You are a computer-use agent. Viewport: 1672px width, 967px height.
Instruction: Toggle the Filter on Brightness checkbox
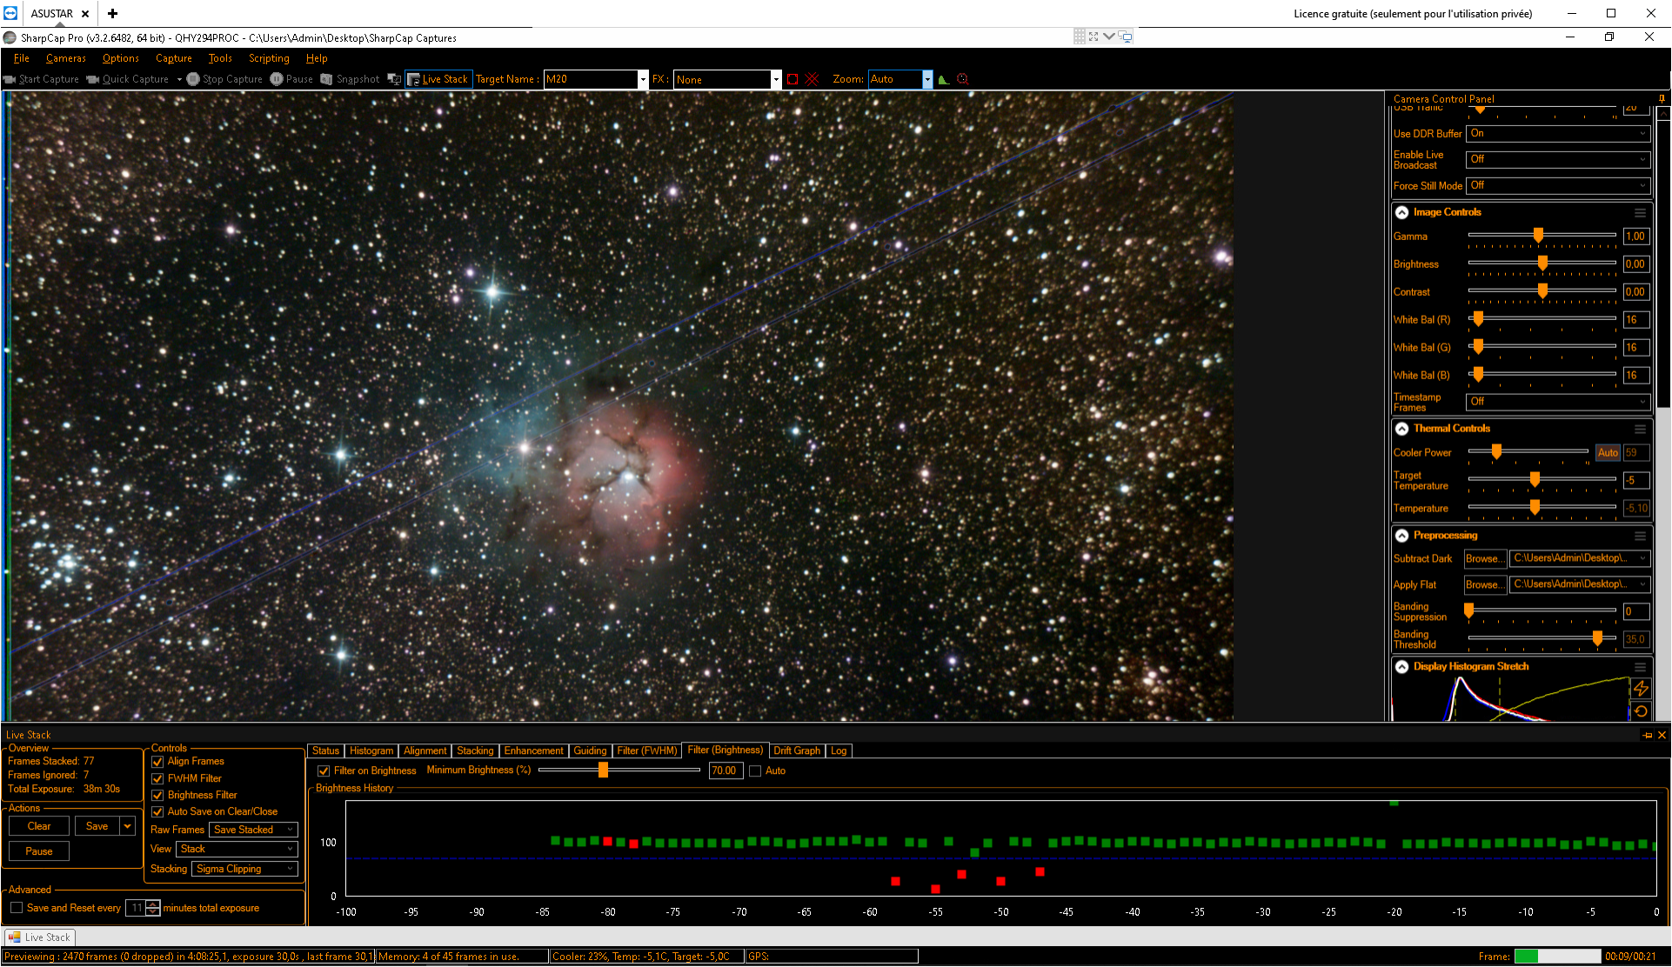click(x=324, y=770)
